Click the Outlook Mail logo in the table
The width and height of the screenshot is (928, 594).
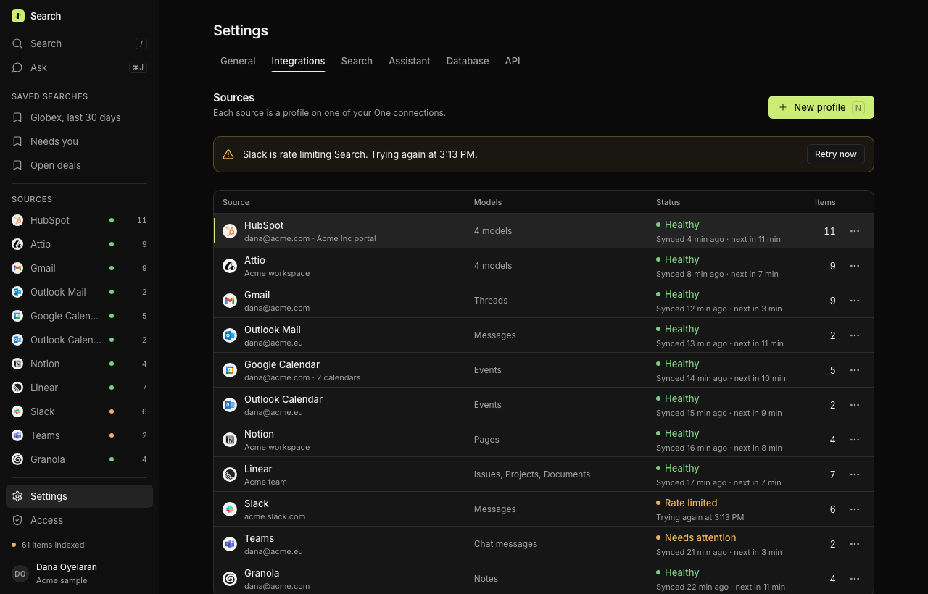230,335
